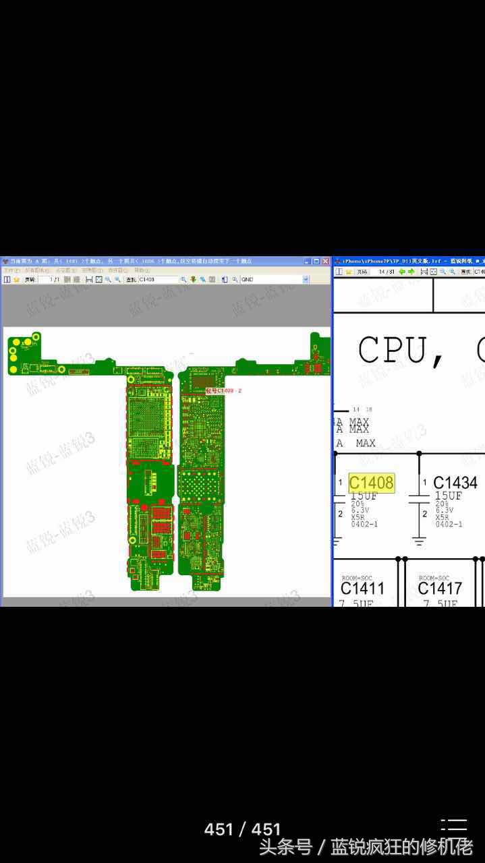Click the C1408 - 2 marker on board
The height and width of the screenshot is (863, 485).
[223, 391]
